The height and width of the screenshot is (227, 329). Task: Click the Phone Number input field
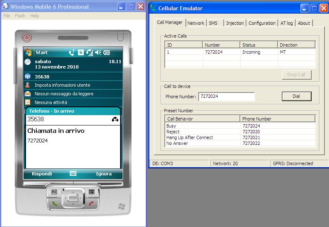[227, 97]
